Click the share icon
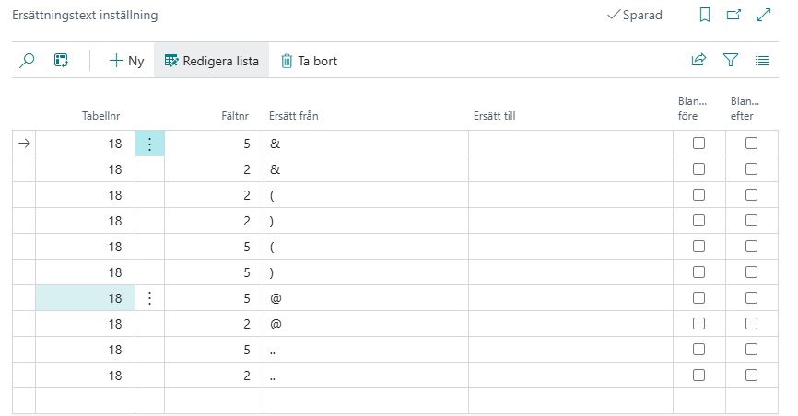The image size is (798, 416). click(698, 61)
